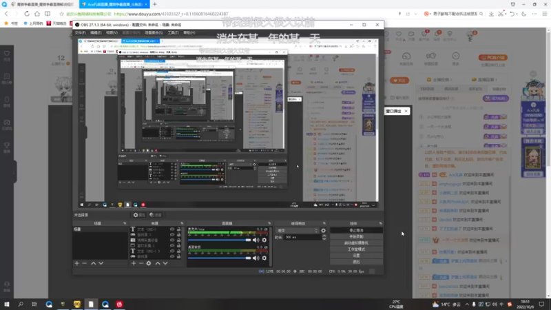Open OBS 场景集合(S) menu
The image size is (551, 310).
(x=154, y=32)
